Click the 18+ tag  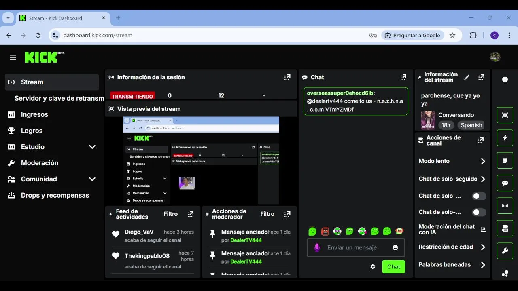click(446, 125)
